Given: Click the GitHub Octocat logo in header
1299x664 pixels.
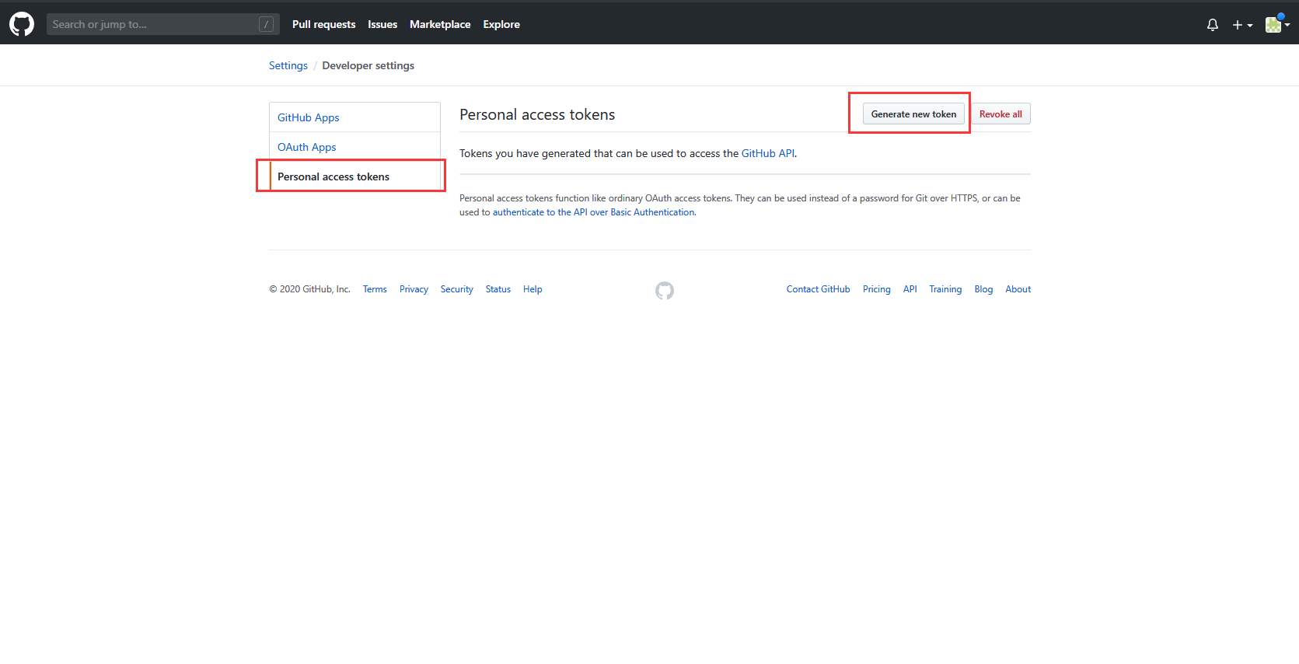Looking at the screenshot, I should click(x=22, y=24).
